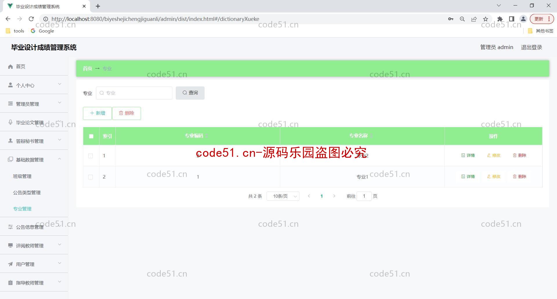557x299 pixels.
Task: Select page 1 in pagination
Action: coord(321,196)
